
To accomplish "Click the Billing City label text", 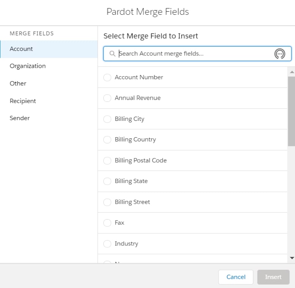I will (129, 119).
